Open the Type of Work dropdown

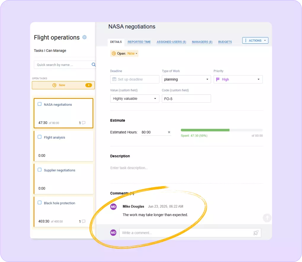click(x=186, y=79)
